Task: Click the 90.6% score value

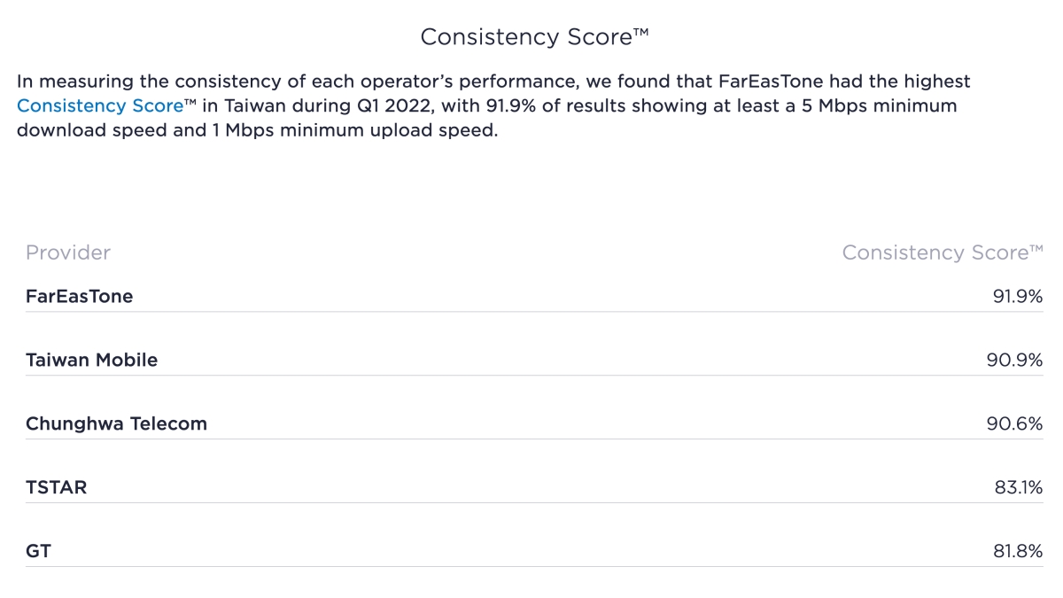Action: point(1015,424)
